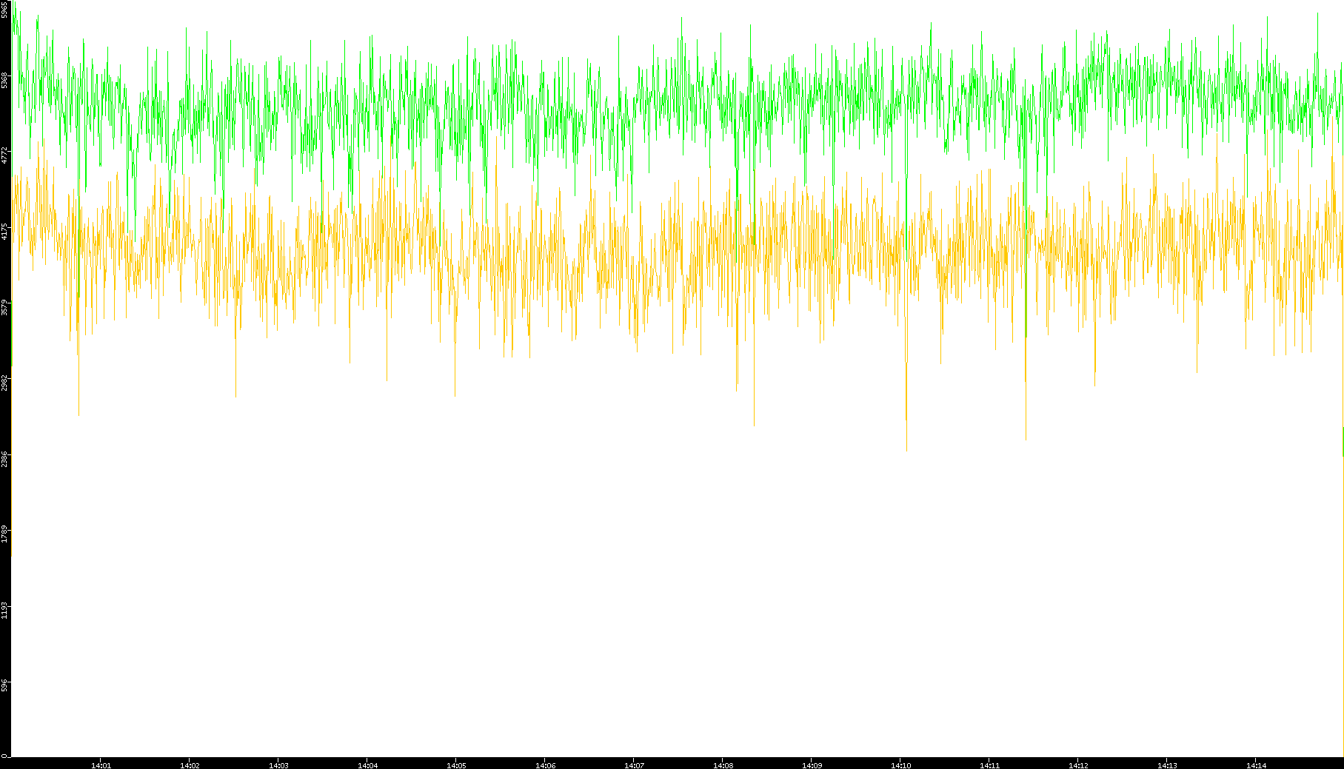Click the 14:07 time axis label
Screen dimensions: 1344x769
(634, 765)
